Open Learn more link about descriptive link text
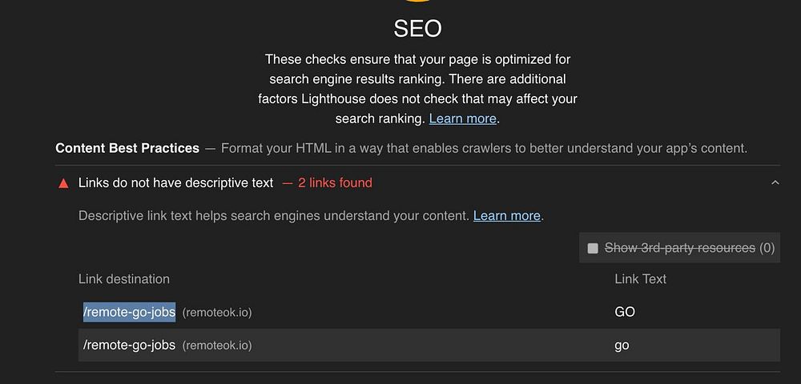 coord(506,216)
